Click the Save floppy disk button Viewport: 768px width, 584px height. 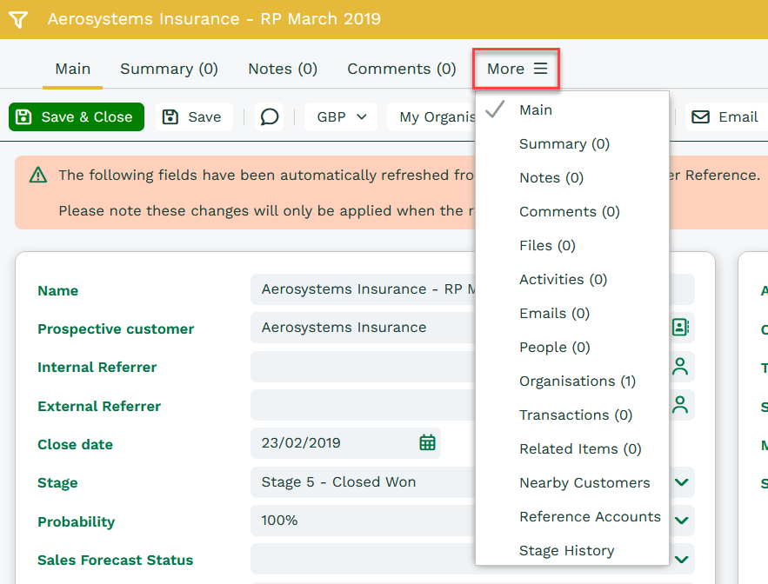tap(193, 116)
